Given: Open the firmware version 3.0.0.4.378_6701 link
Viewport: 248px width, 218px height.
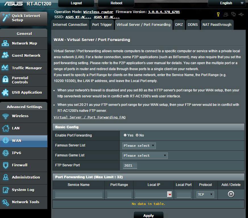Looking at the screenshot, I should (x=164, y=12).
